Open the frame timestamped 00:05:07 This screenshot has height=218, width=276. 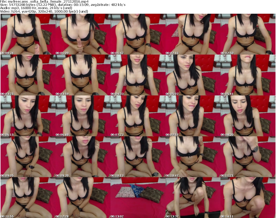coord(193,75)
